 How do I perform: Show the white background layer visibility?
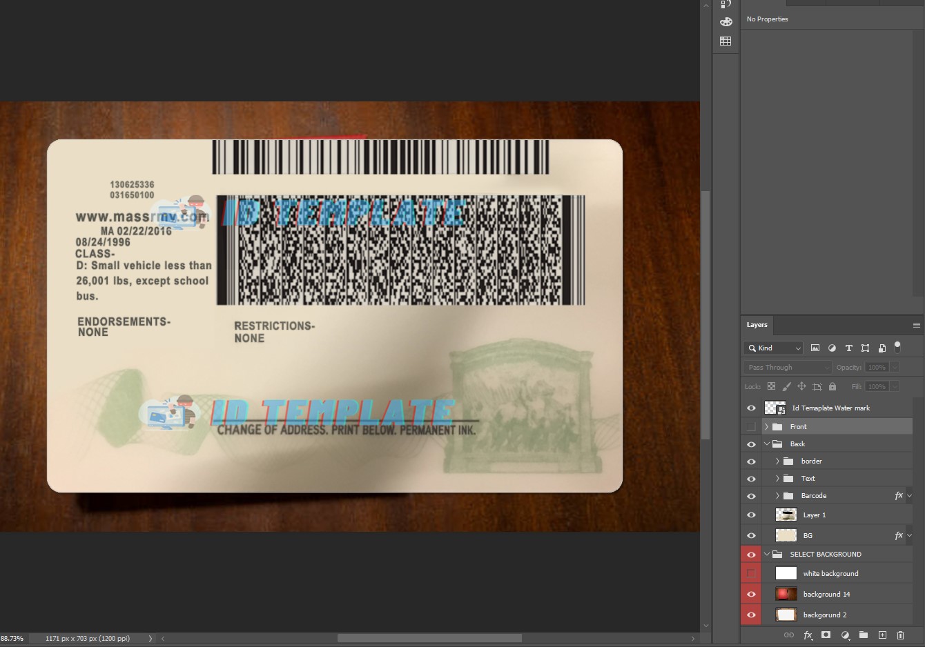coord(751,573)
